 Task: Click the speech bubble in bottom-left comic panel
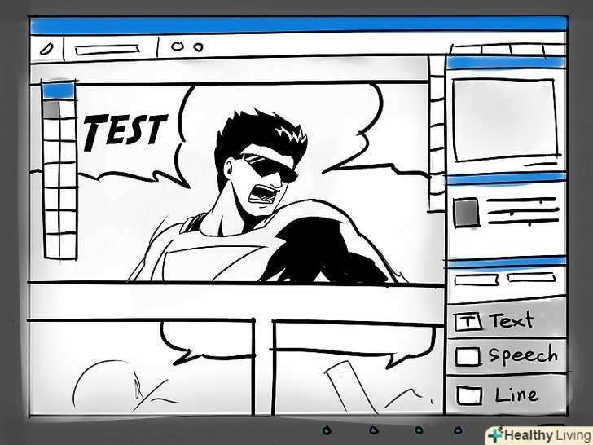(206, 341)
